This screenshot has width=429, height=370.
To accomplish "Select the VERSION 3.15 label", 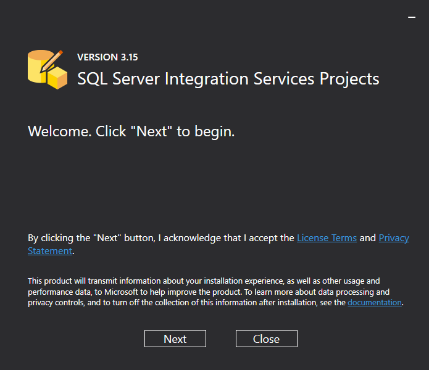I will coord(107,57).
